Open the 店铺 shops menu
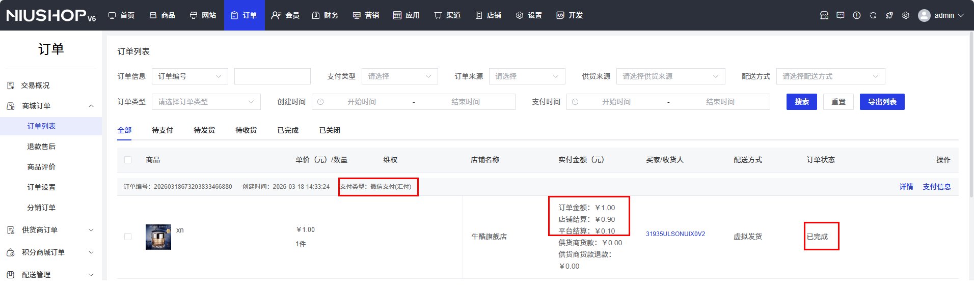The image size is (974, 289). click(x=489, y=15)
